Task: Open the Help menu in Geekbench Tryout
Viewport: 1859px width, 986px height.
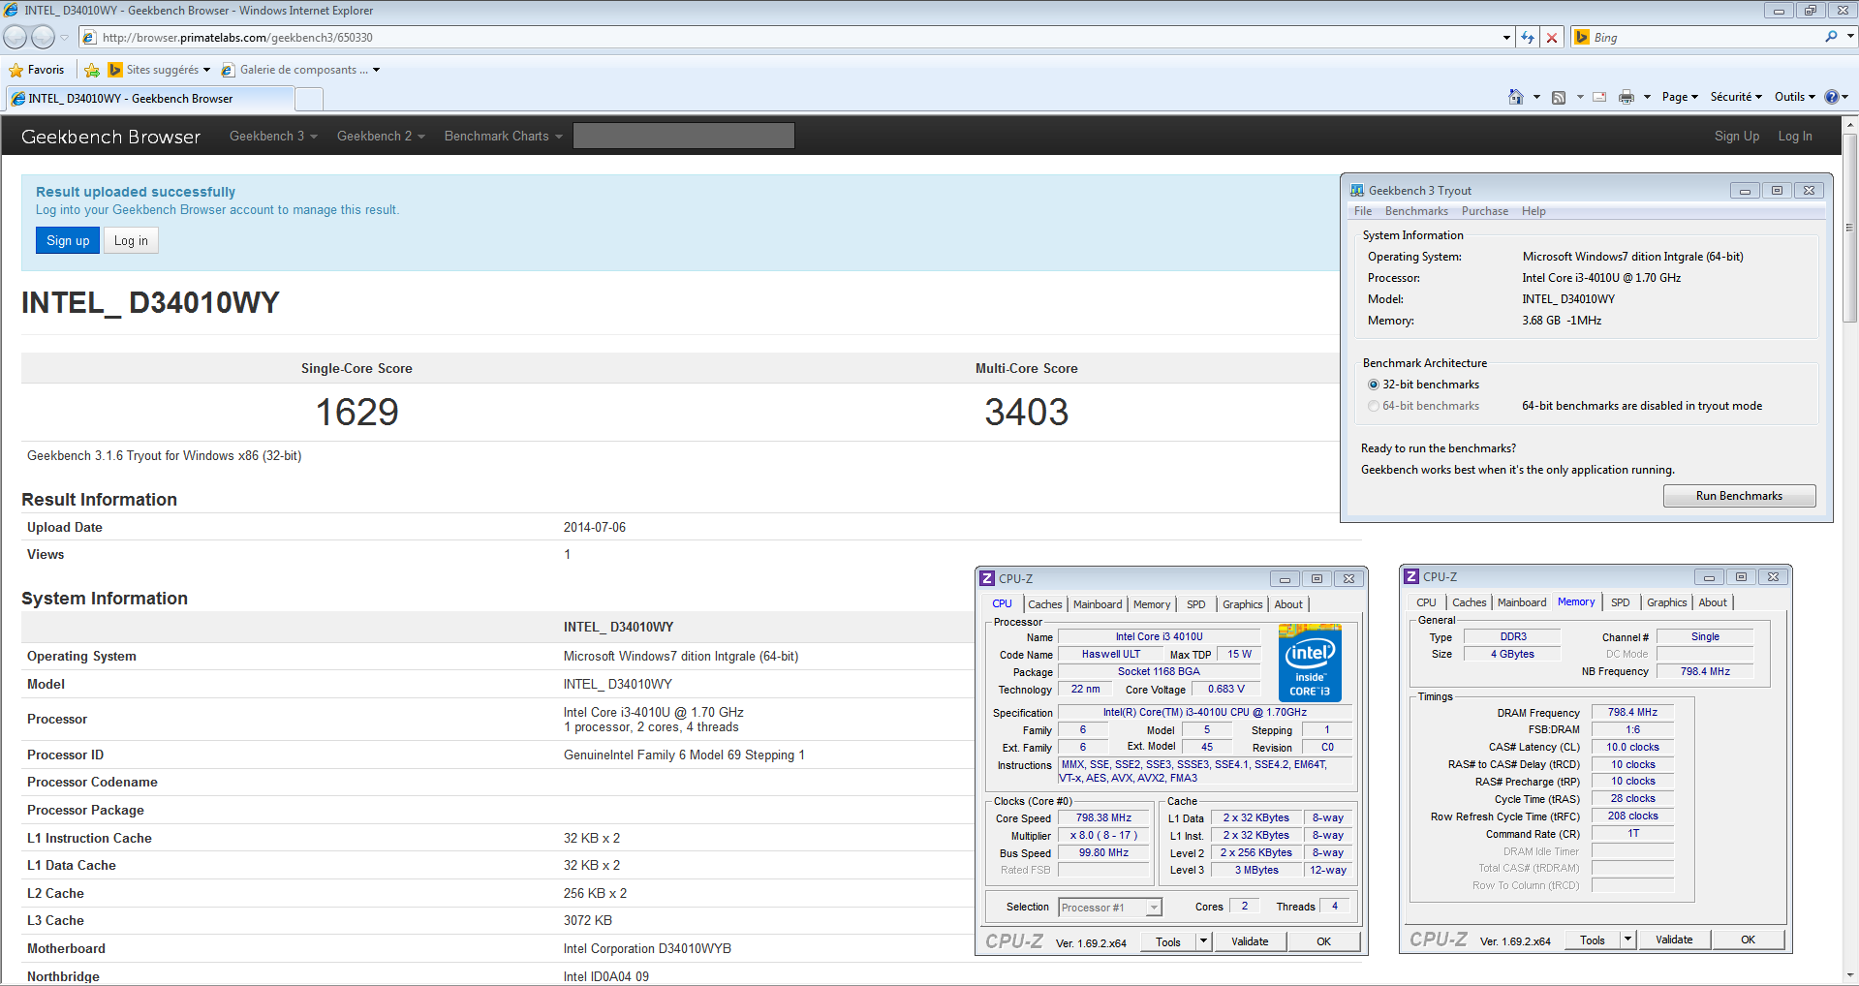Action: 1534,211
